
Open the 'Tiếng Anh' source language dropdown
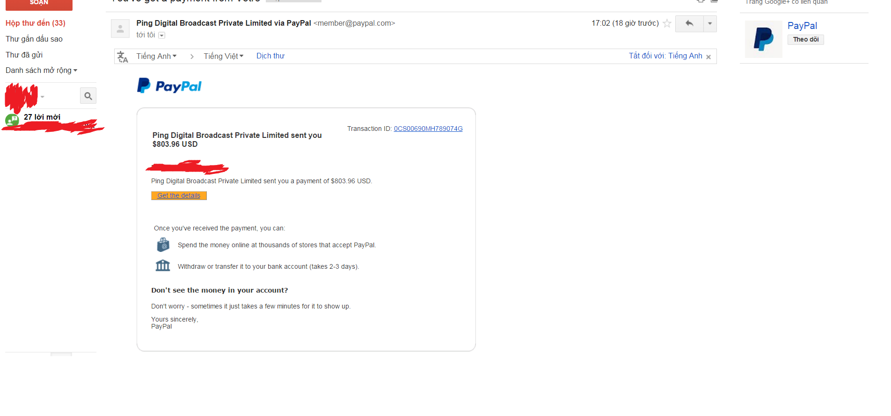(x=156, y=56)
